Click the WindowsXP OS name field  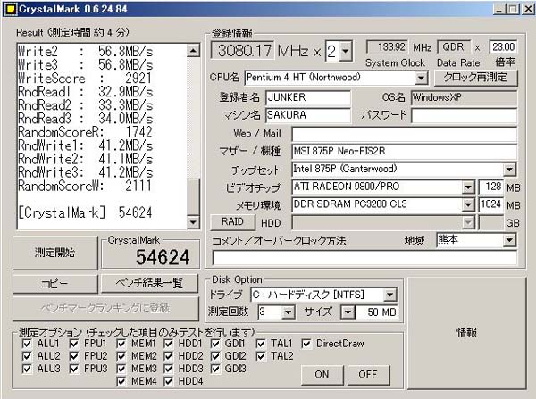[x=465, y=97]
